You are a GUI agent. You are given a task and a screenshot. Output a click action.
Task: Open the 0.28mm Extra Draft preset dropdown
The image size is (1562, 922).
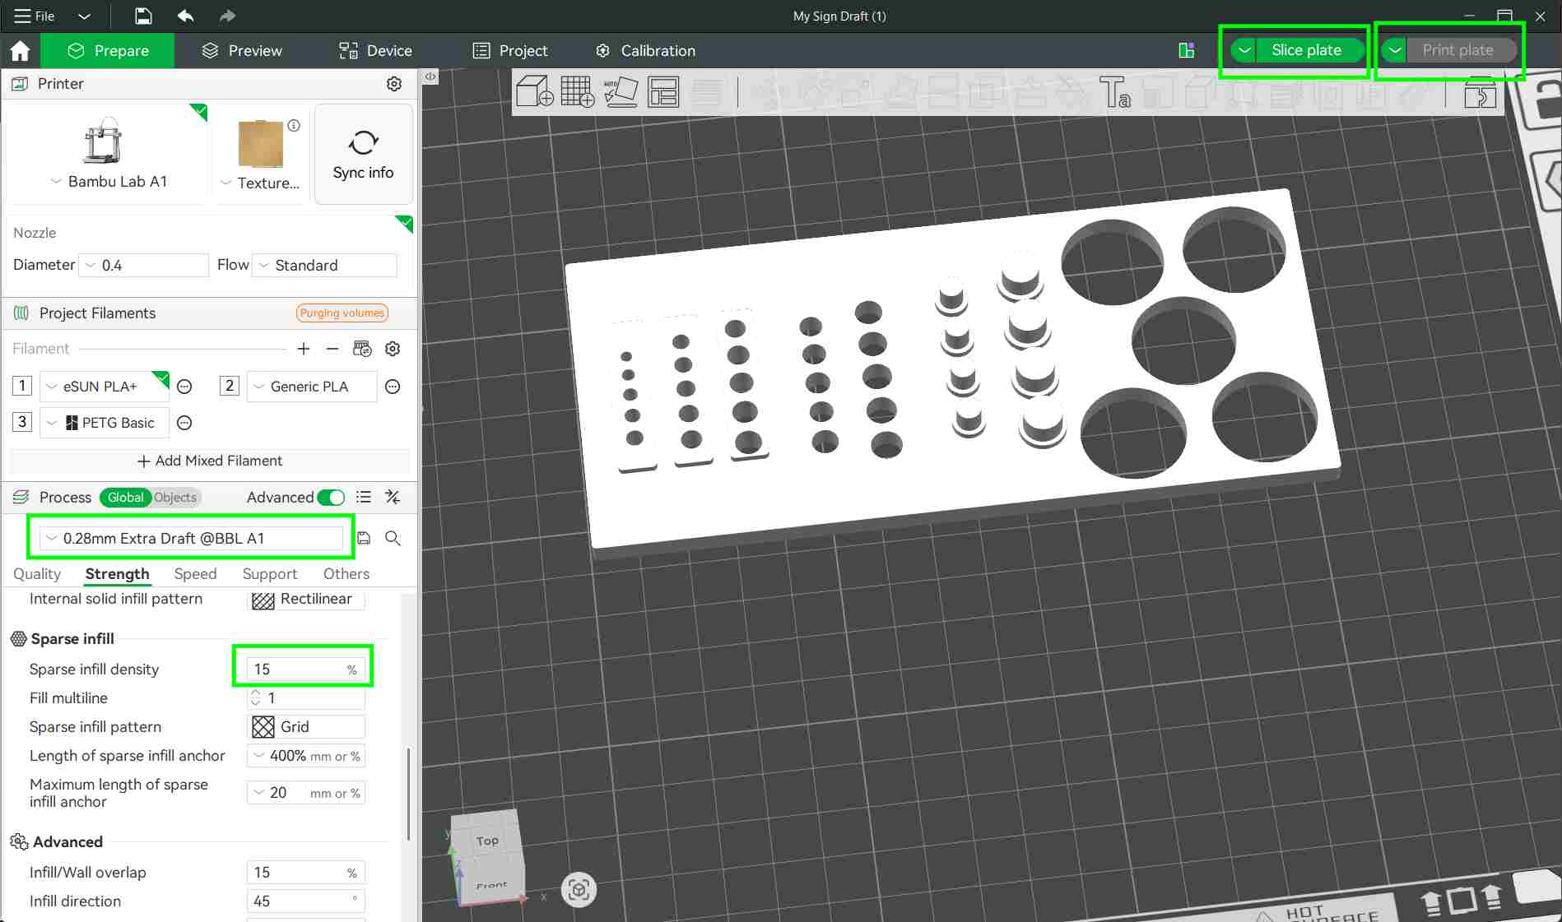click(x=191, y=538)
